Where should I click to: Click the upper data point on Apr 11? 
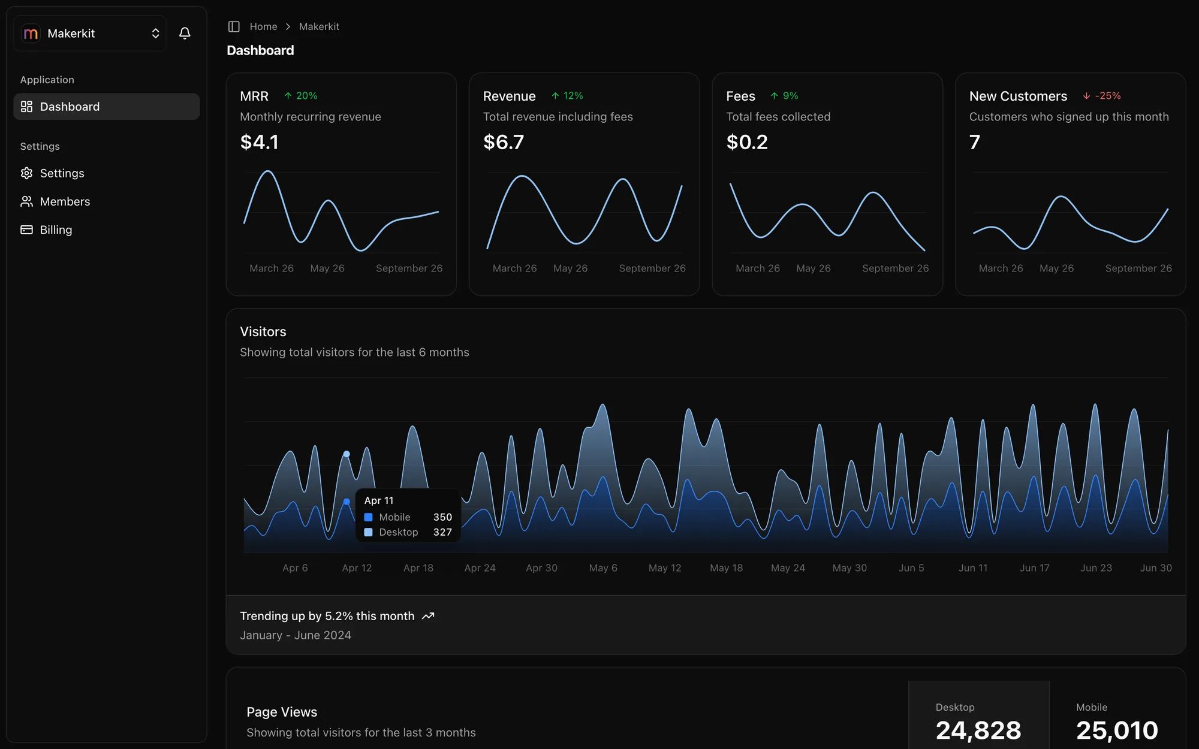coord(347,454)
